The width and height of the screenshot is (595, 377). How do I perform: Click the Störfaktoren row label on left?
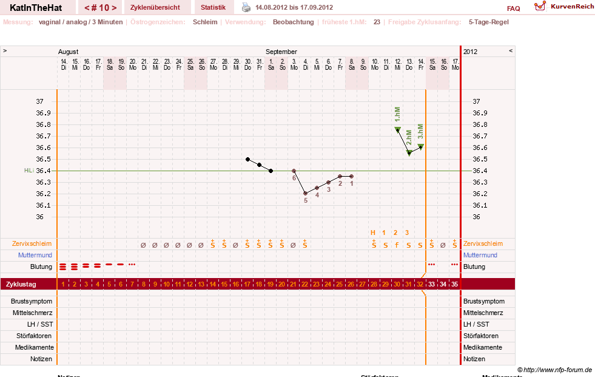[34, 336]
